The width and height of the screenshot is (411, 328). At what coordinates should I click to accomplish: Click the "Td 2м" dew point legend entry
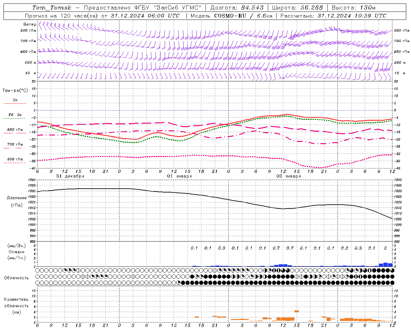pyautogui.click(x=15, y=115)
